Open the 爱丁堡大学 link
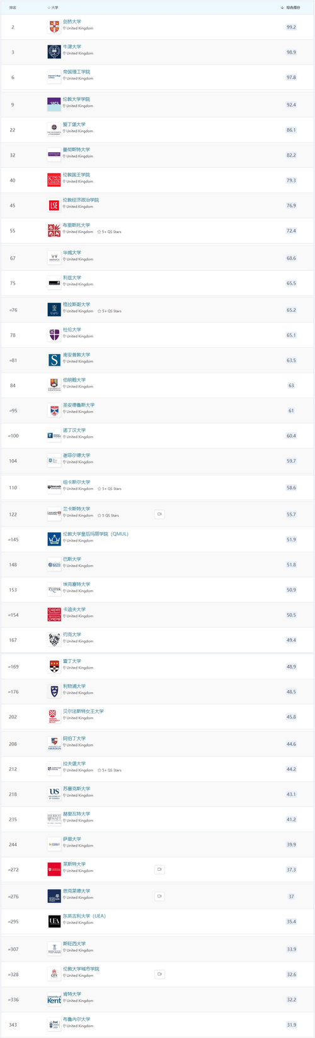The height and width of the screenshot is (1038, 315). tap(74, 124)
